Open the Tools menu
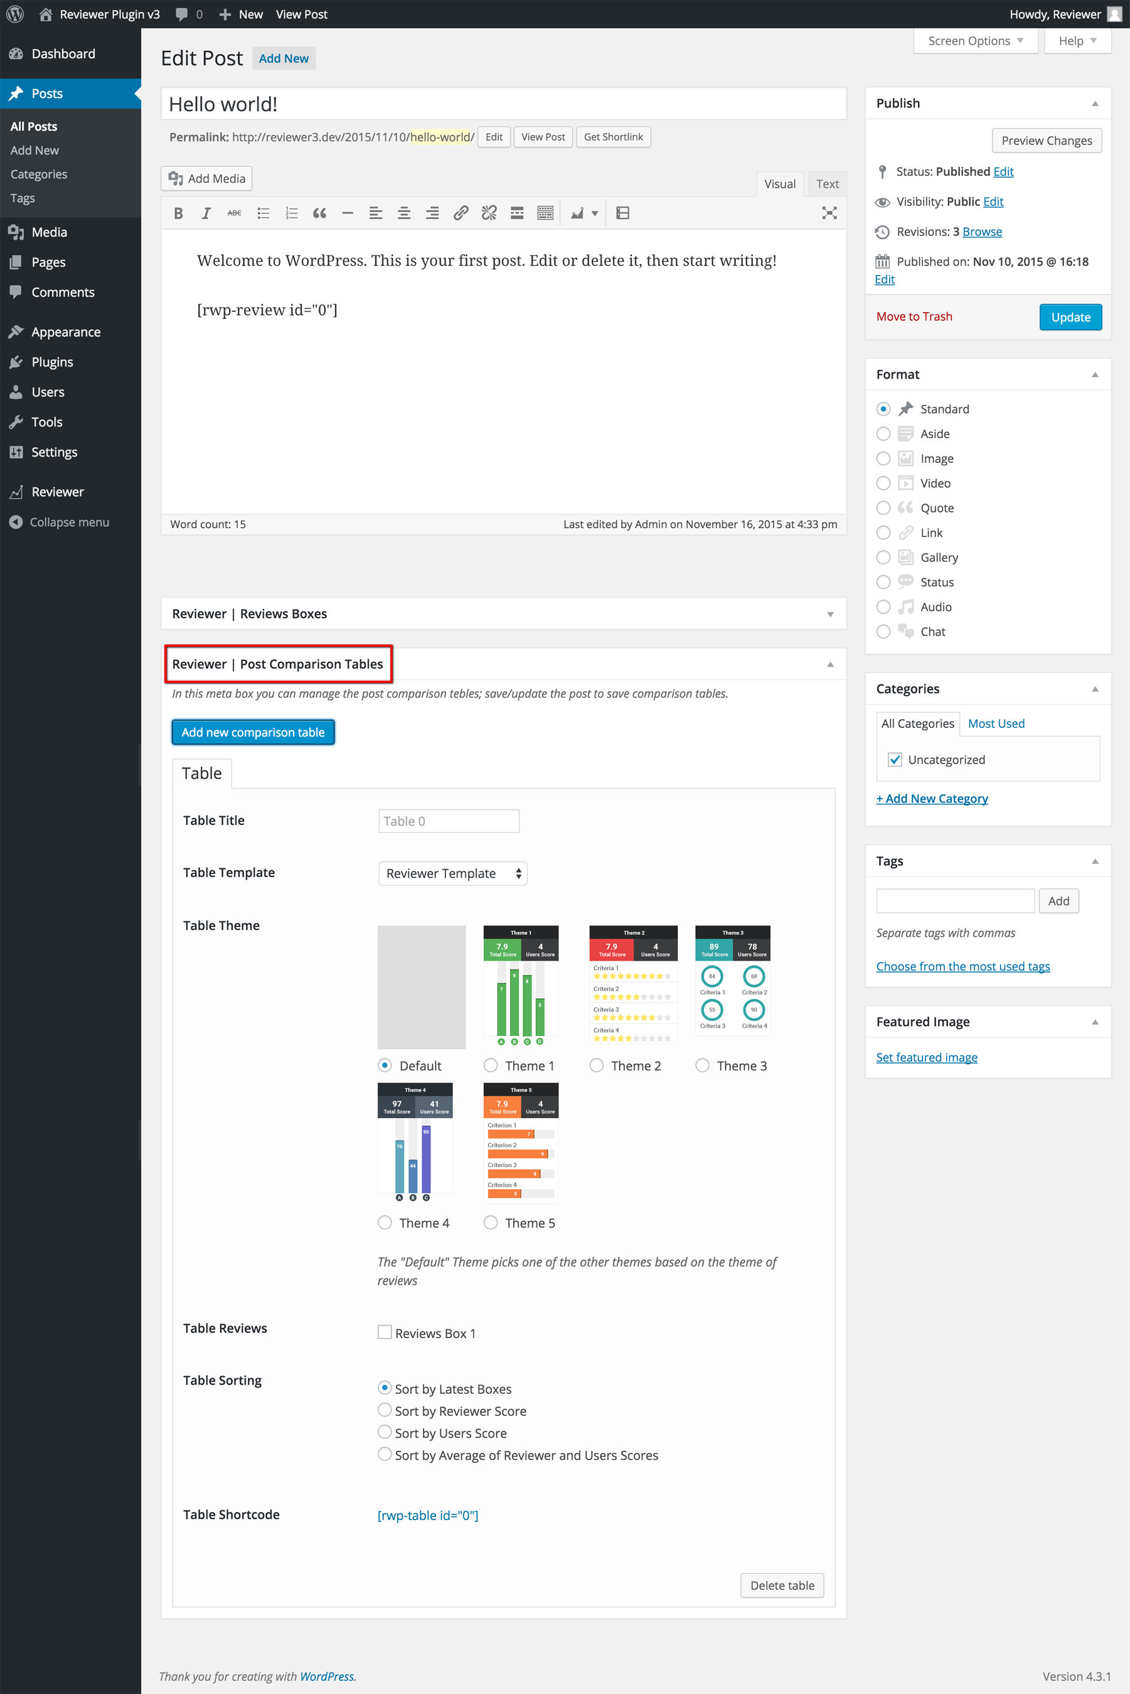The width and height of the screenshot is (1130, 1694). (47, 422)
